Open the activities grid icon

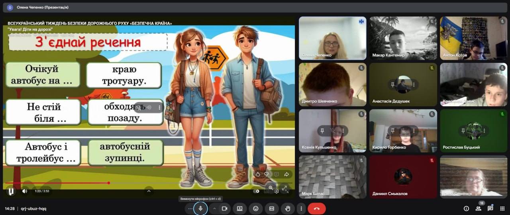tap(502, 208)
